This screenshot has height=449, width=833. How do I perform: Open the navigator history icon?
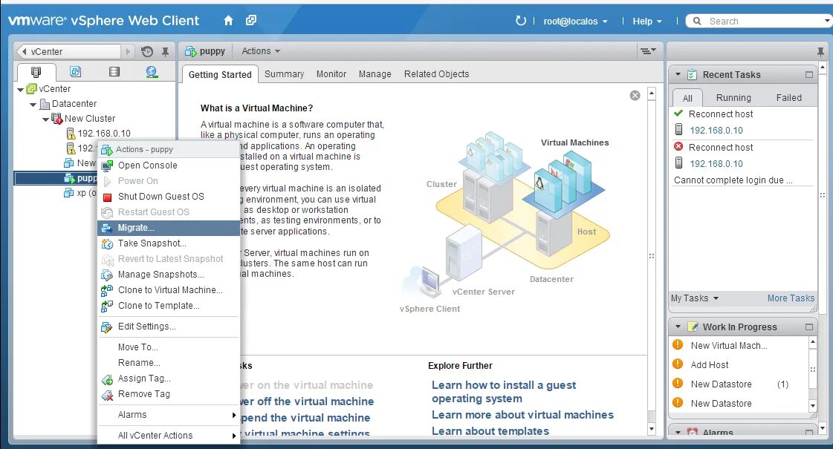tap(147, 51)
